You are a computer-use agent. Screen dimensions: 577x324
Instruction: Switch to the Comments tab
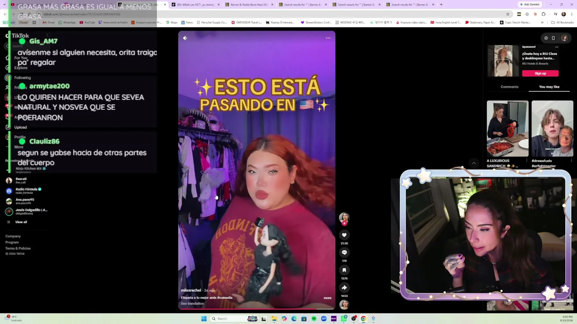click(509, 87)
